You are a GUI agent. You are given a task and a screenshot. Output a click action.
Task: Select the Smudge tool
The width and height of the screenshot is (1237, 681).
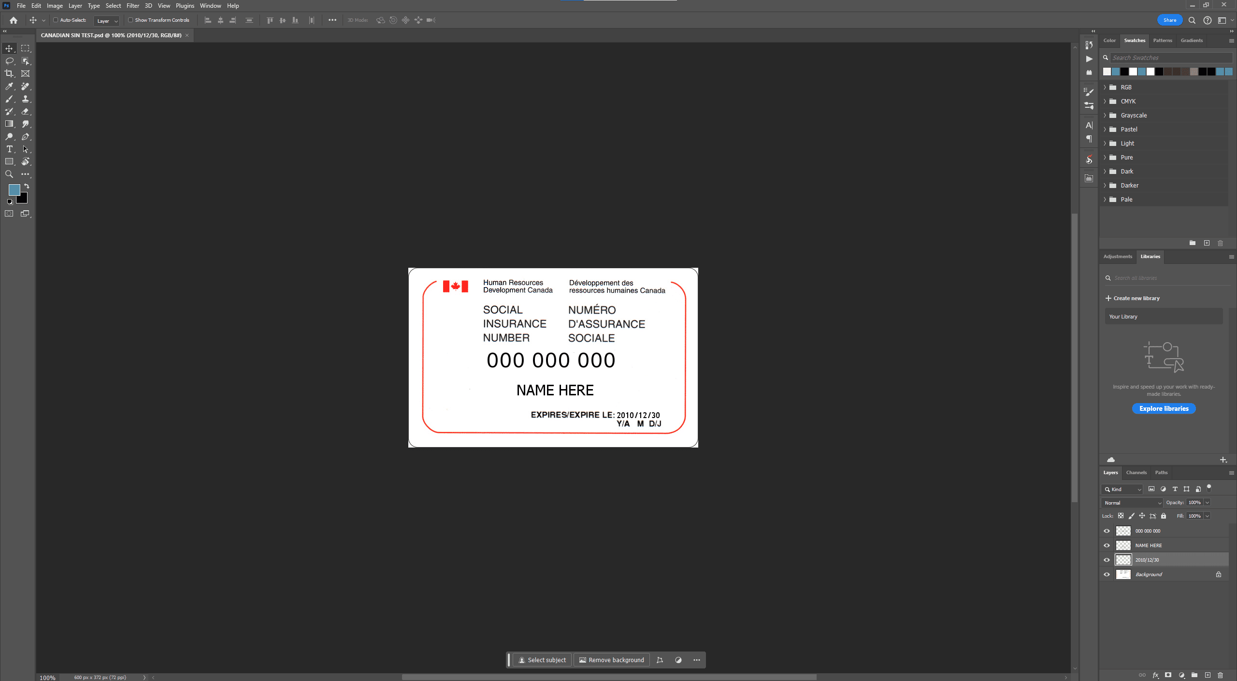(x=25, y=124)
